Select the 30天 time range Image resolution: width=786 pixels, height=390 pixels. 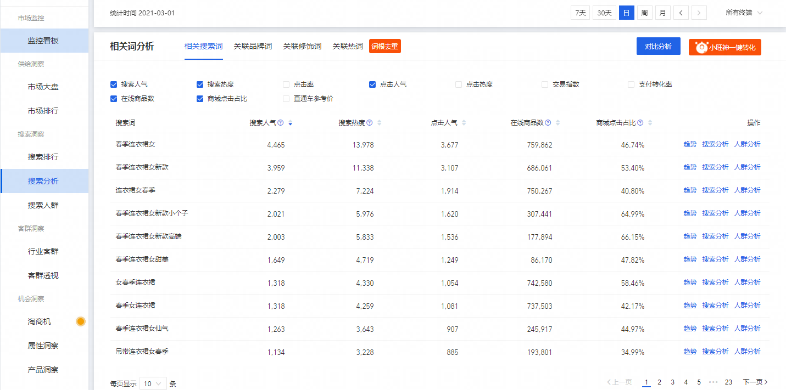point(604,13)
